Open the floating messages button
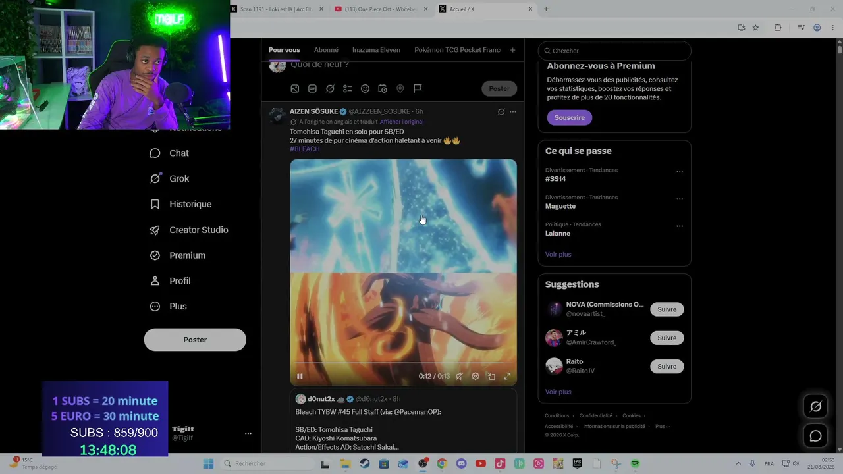This screenshot has height=474, width=843. coord(815,436)
